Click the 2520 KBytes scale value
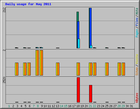 [x=4, y=80]
